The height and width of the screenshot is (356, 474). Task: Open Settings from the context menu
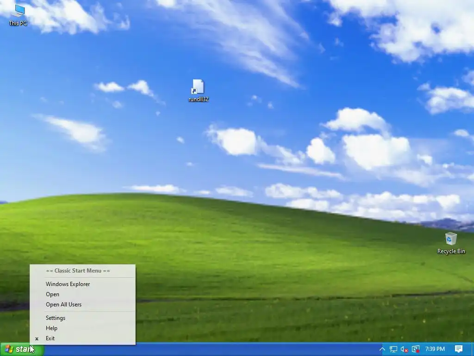[x=82, y=318]
